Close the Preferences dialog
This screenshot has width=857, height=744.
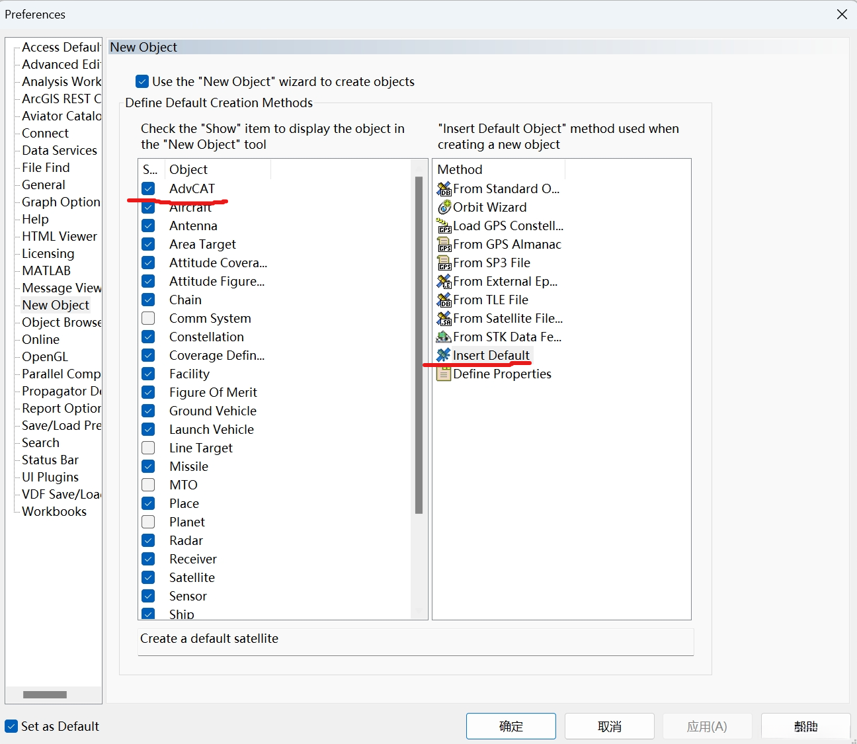(x=842, y=15)
